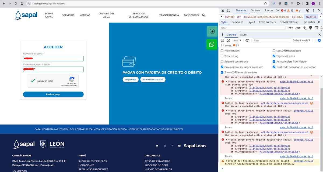Show the console sidebar panel icon

(x=223, y=40)
